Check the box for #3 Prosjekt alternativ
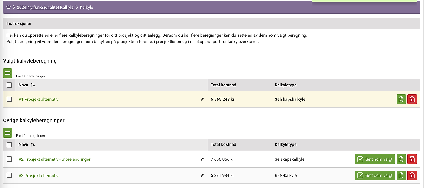 (9, 175)
